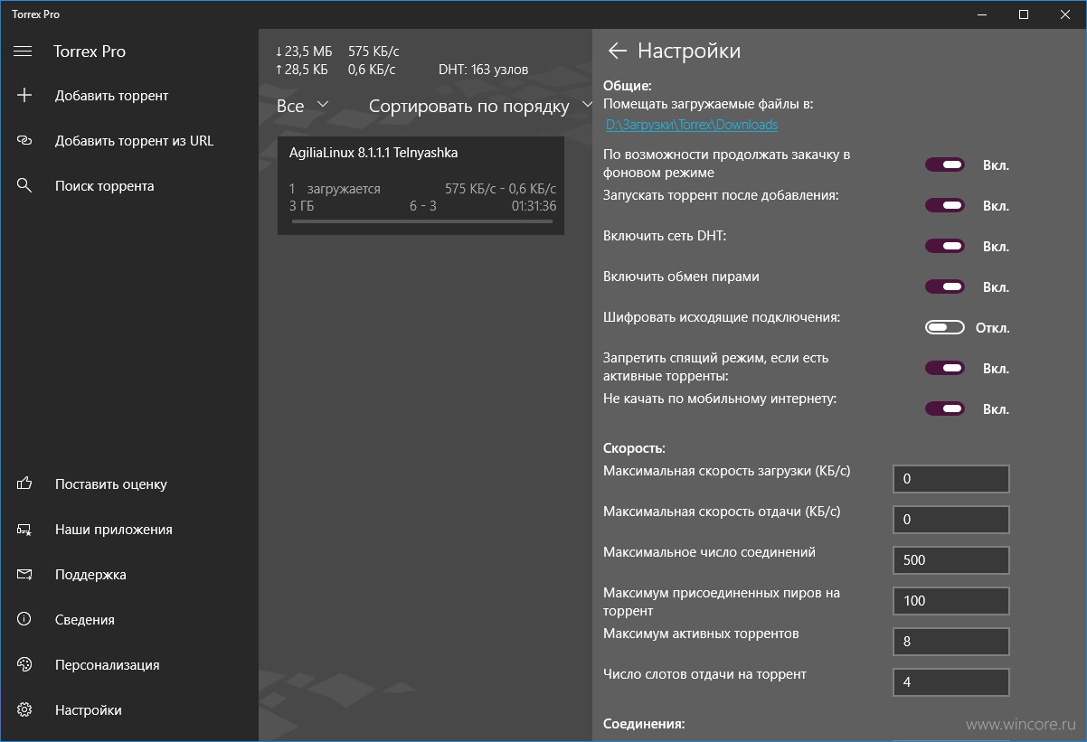1087x742 pixels.
Task: Click the envelope support icon
Action: pyautogui.click(x=24, y=575)
